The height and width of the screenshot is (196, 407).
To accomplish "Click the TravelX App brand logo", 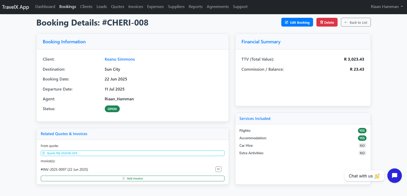I will pyautogui.click(x=15, y=7).
